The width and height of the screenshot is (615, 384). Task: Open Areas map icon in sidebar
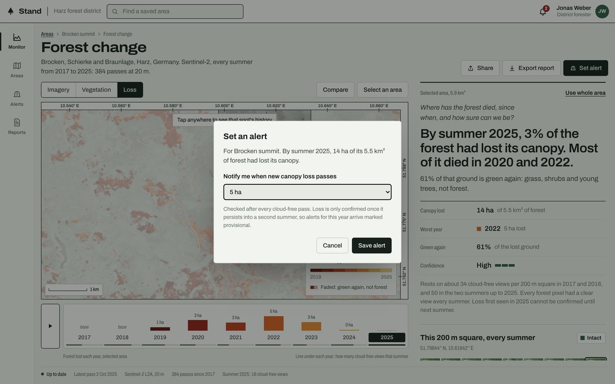(x=17, y=66)
